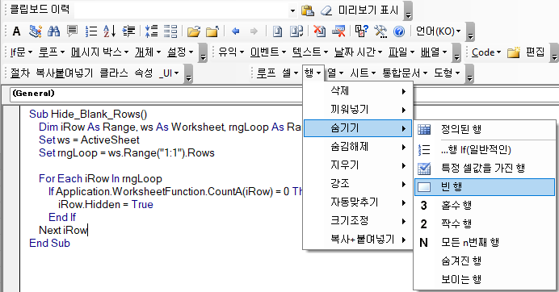Click the bold letter A icon
Screen dimensions: 559x292
click(x=16, y=31)
